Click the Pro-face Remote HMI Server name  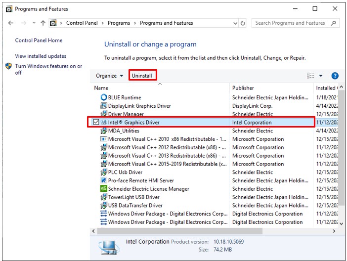[x=141, y=180]
